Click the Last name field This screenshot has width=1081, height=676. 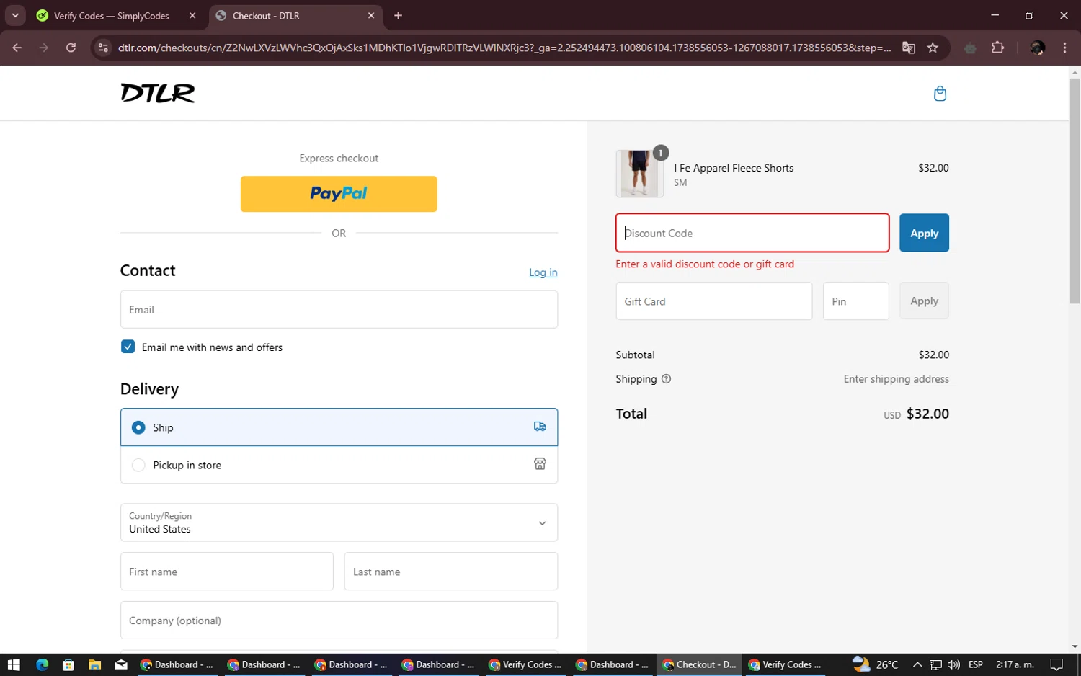click(451, 572)
